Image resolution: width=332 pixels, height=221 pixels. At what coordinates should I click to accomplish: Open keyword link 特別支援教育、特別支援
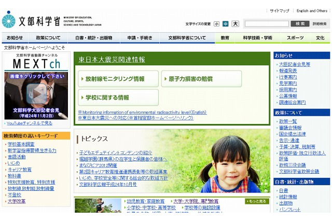tap(31, 182)
